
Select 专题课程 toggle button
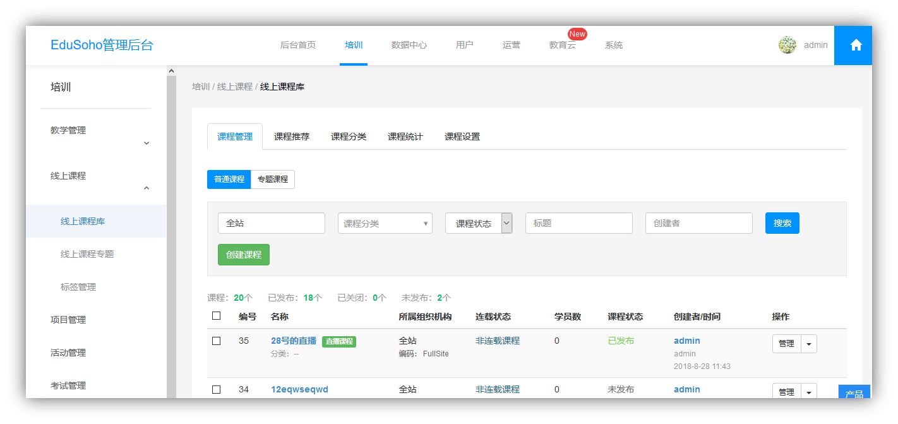(272, 179)
